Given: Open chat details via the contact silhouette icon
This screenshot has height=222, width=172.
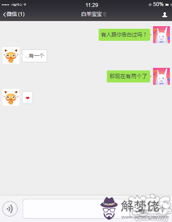Looking at the screenshot, I should pyautogui.click(x=165, y=15).
